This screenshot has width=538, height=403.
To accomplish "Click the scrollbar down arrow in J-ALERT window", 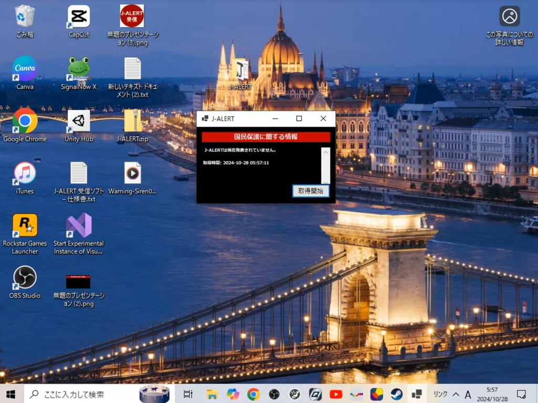I will [326, 182].
